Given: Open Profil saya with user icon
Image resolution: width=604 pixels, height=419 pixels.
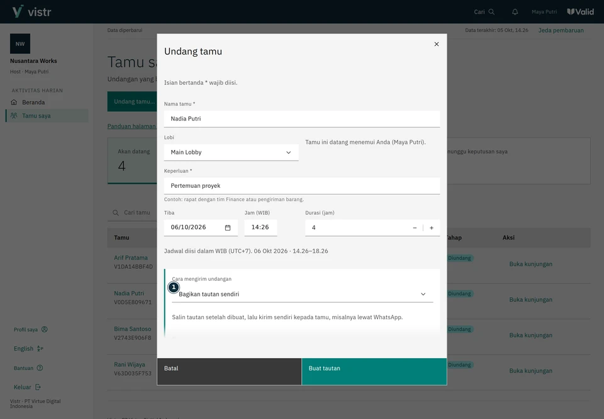Looking at the screenshot, I should 44,329.
